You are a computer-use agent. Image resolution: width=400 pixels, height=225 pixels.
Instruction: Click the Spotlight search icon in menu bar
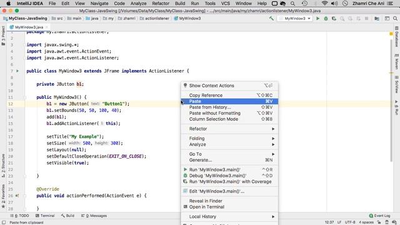[x=292, y=4]
